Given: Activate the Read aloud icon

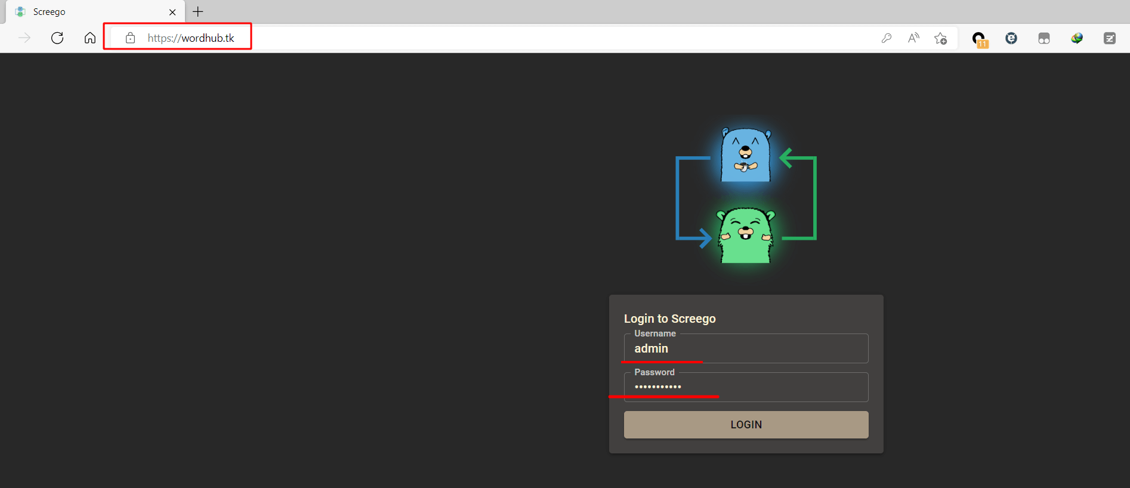Looking at the screenshot, I should 913,38.
